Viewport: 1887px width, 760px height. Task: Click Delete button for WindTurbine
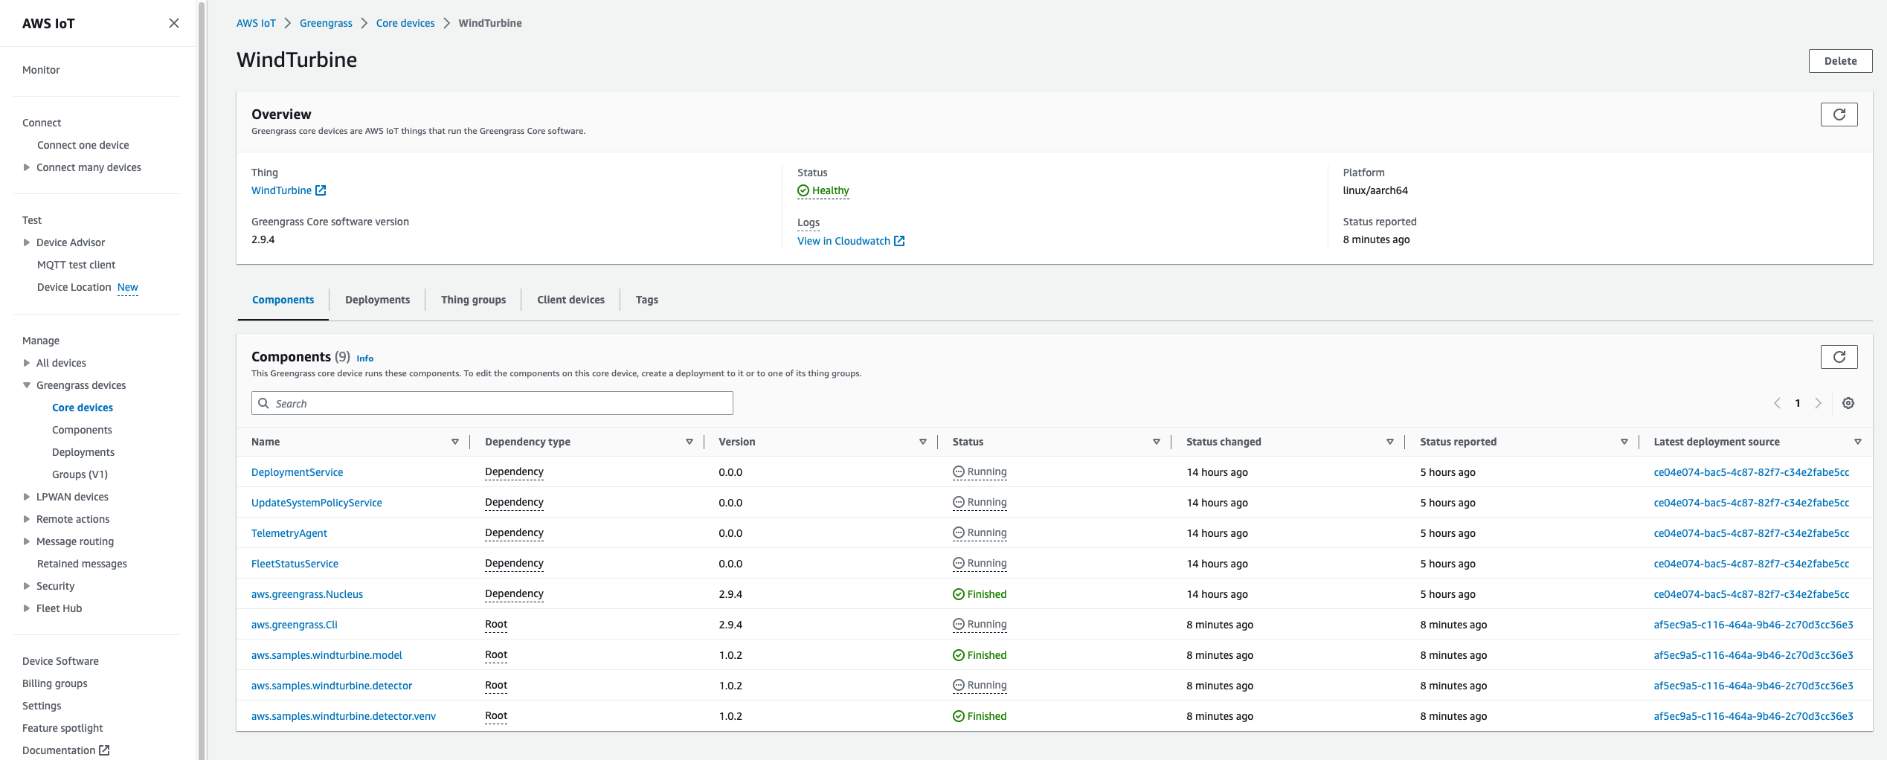pos(1840,61)
